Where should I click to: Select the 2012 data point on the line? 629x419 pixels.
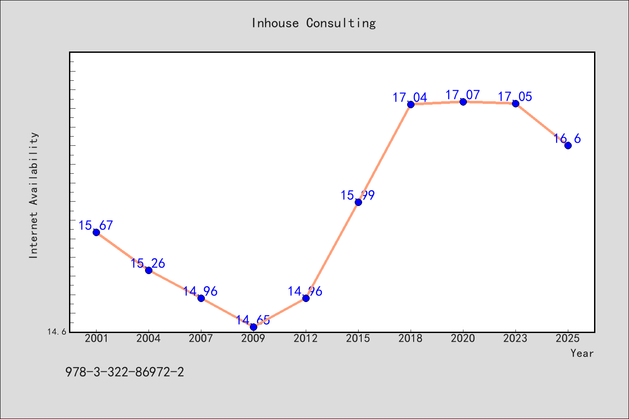coord(306,298)
